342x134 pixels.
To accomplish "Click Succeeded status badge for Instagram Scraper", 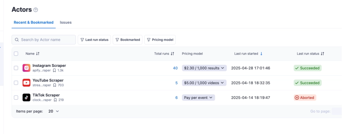I will tap(308, 68).
